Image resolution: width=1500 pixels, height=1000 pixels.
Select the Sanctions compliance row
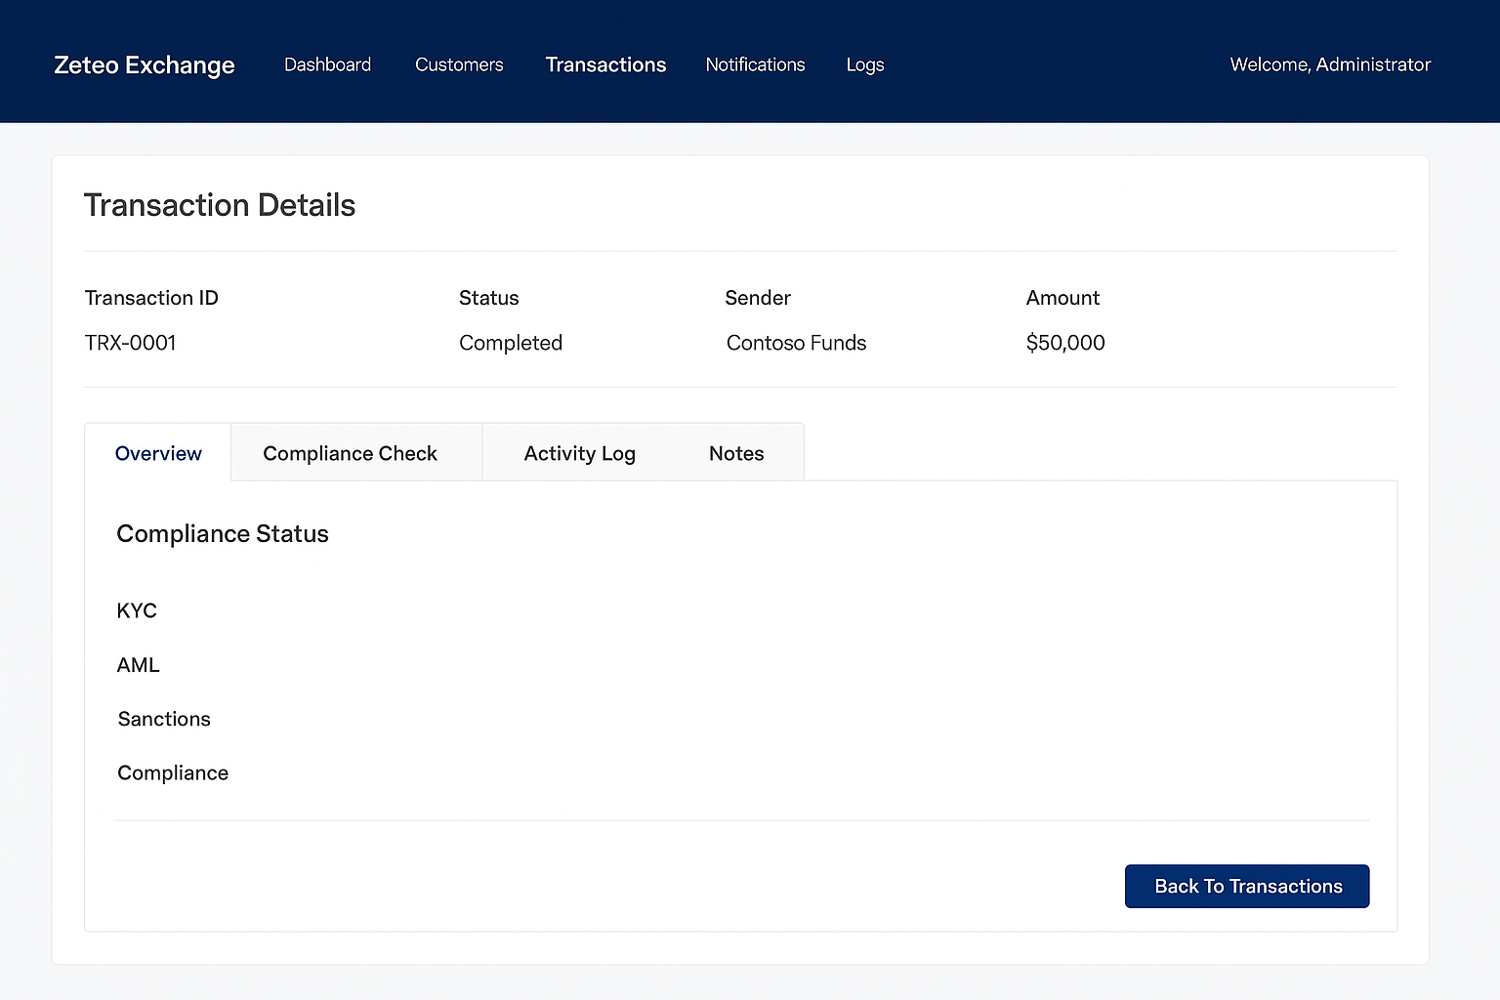(163, 719)
